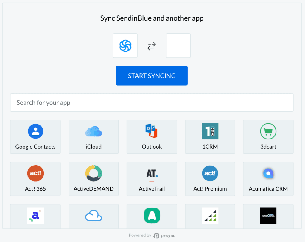Click the 'Sync SendinBlue and another app' heading
305x242 pixels.
(152, 18)
